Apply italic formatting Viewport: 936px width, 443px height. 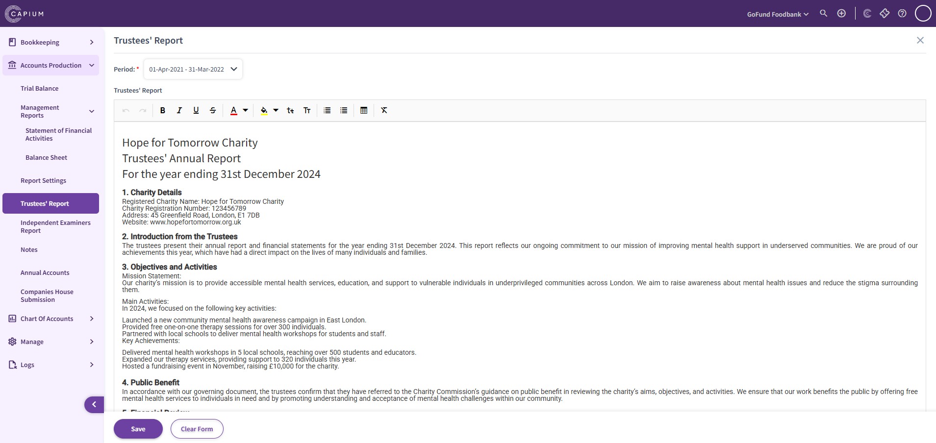click(x=179, y=110)
